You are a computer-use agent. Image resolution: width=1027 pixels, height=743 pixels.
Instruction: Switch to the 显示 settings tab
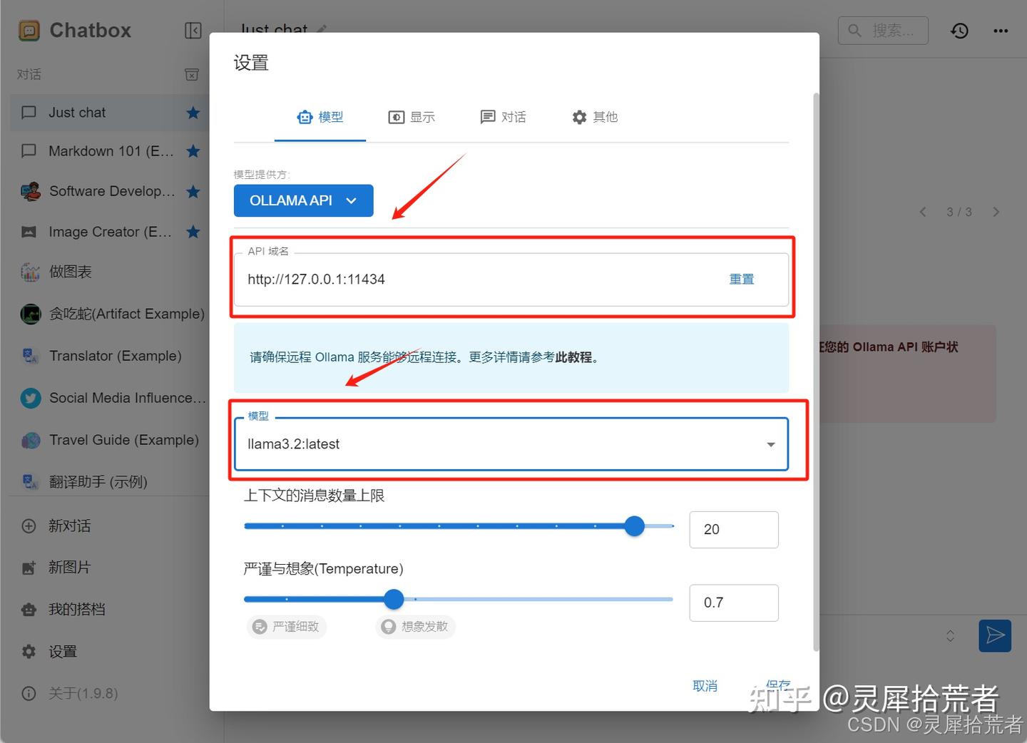[x=412, y=117]
